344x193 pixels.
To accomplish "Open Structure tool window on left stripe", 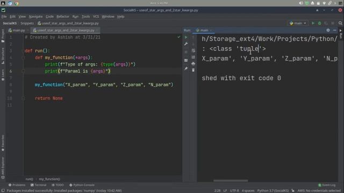I will 3,56.
